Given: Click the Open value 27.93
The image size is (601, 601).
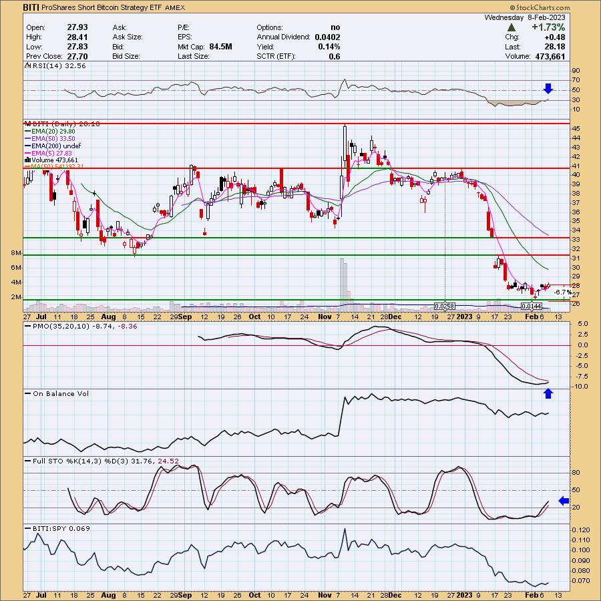Looking at the screenshot, I should pos(77,27).
